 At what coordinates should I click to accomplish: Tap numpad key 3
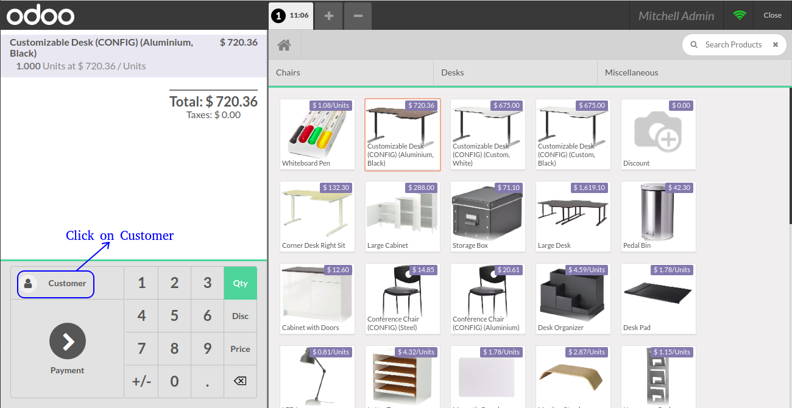click(207, 283)
